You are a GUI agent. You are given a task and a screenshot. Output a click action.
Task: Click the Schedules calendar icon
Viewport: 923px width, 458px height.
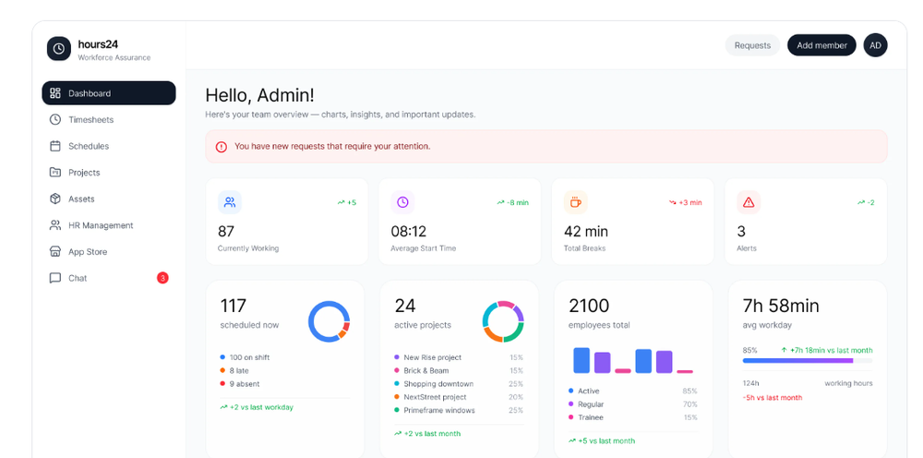click(55, 146)
